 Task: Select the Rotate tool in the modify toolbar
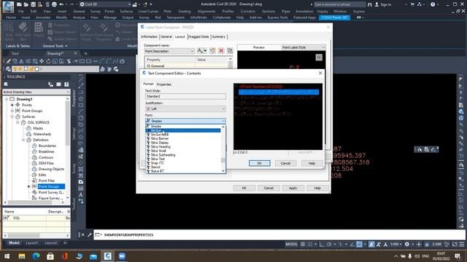(48, 61)
